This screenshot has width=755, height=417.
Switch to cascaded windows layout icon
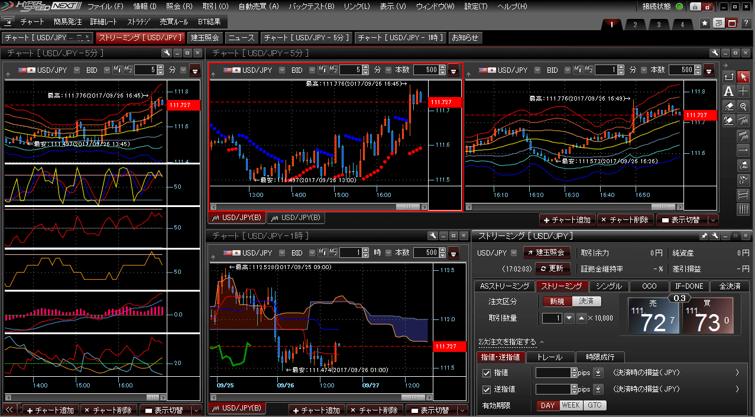(x=718, y=23)
